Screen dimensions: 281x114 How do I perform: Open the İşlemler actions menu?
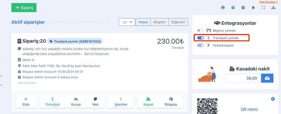coord(121,102)
